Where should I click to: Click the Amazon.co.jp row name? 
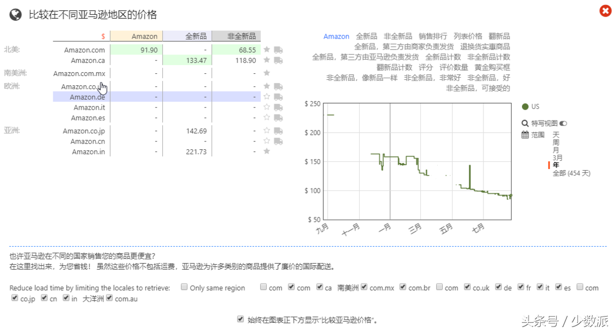(x=84, y=130)
